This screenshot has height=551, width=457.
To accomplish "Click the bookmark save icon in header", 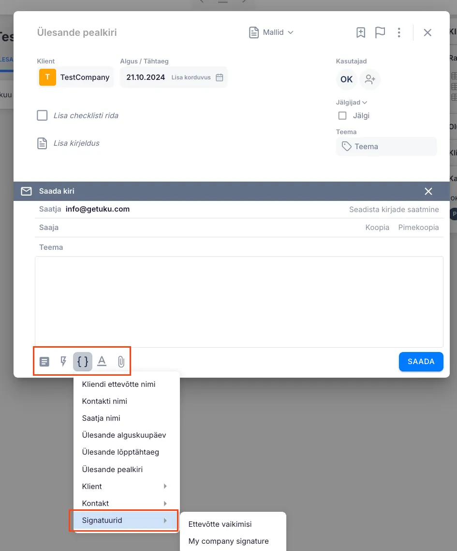I will (x=361, y=32).
